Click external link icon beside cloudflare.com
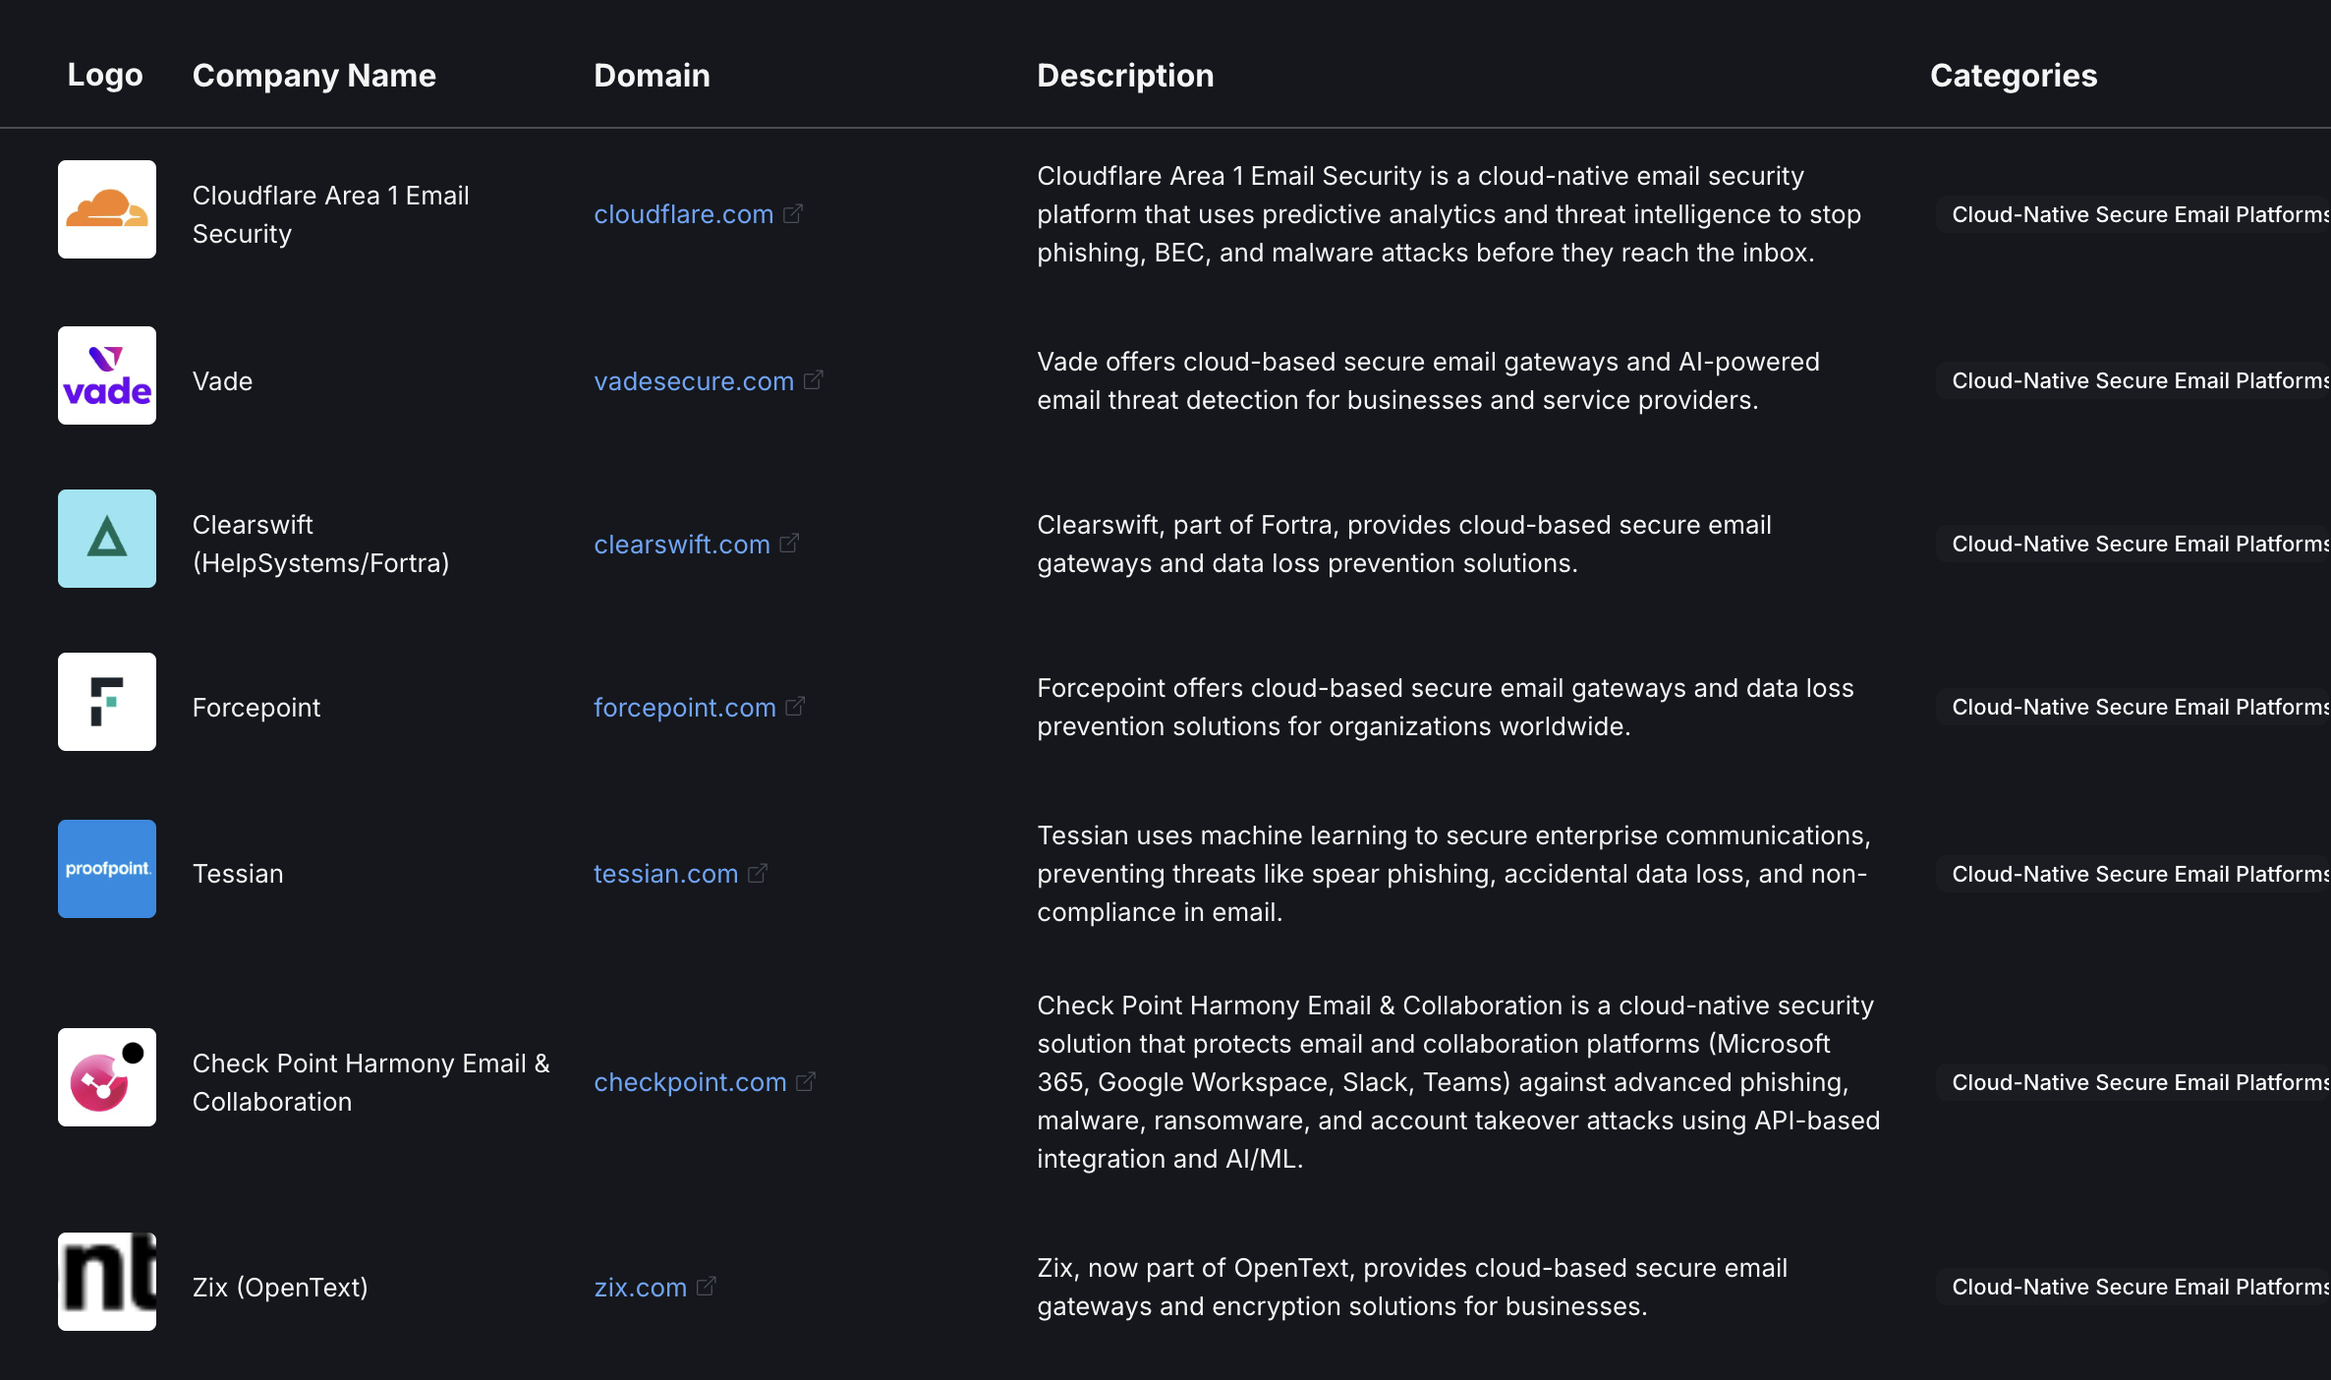The image size is (2331, 1380). point(793,213)
